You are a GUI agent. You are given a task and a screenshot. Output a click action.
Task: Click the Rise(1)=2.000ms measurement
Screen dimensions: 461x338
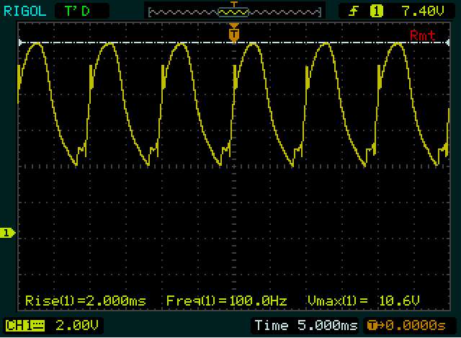click(86, 301)
